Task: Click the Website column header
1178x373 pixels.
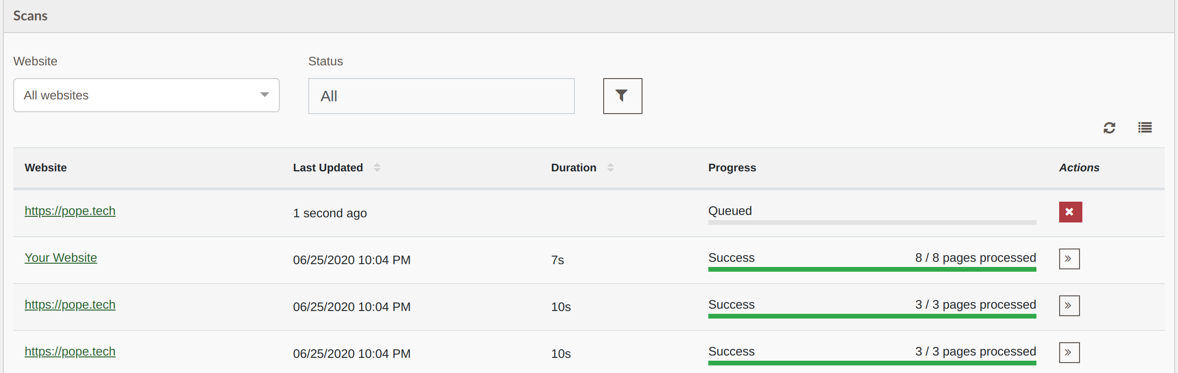Action: 45,168
